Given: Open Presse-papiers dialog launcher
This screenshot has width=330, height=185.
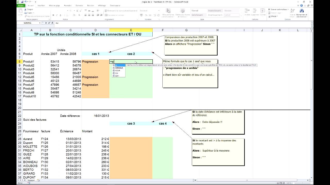Looking at the screenshot, I should pos(49,20).
